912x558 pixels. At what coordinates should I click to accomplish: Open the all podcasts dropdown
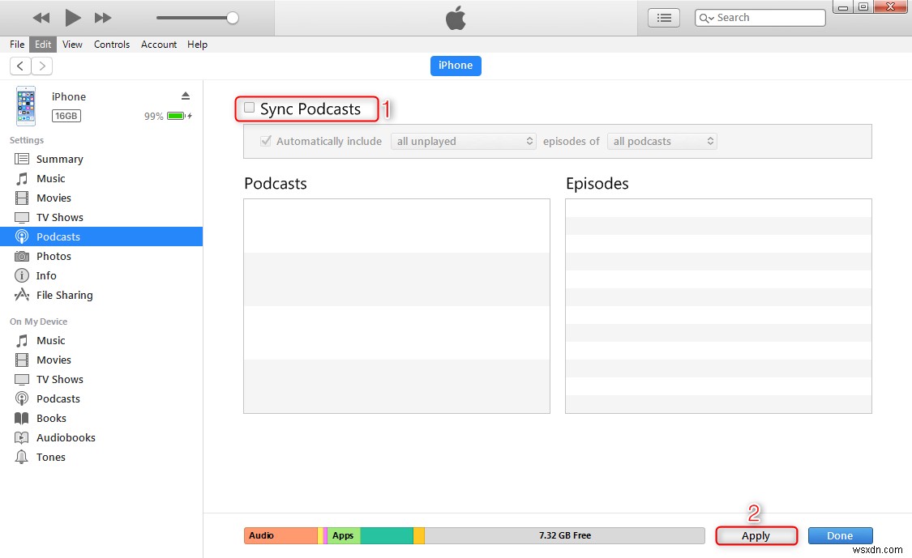[x=662, y=140]
